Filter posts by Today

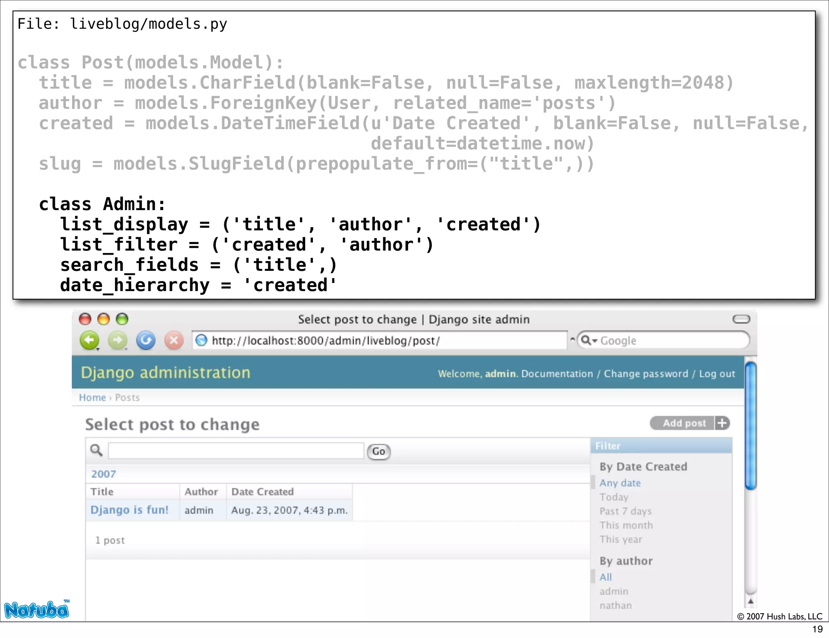[614, 497]
